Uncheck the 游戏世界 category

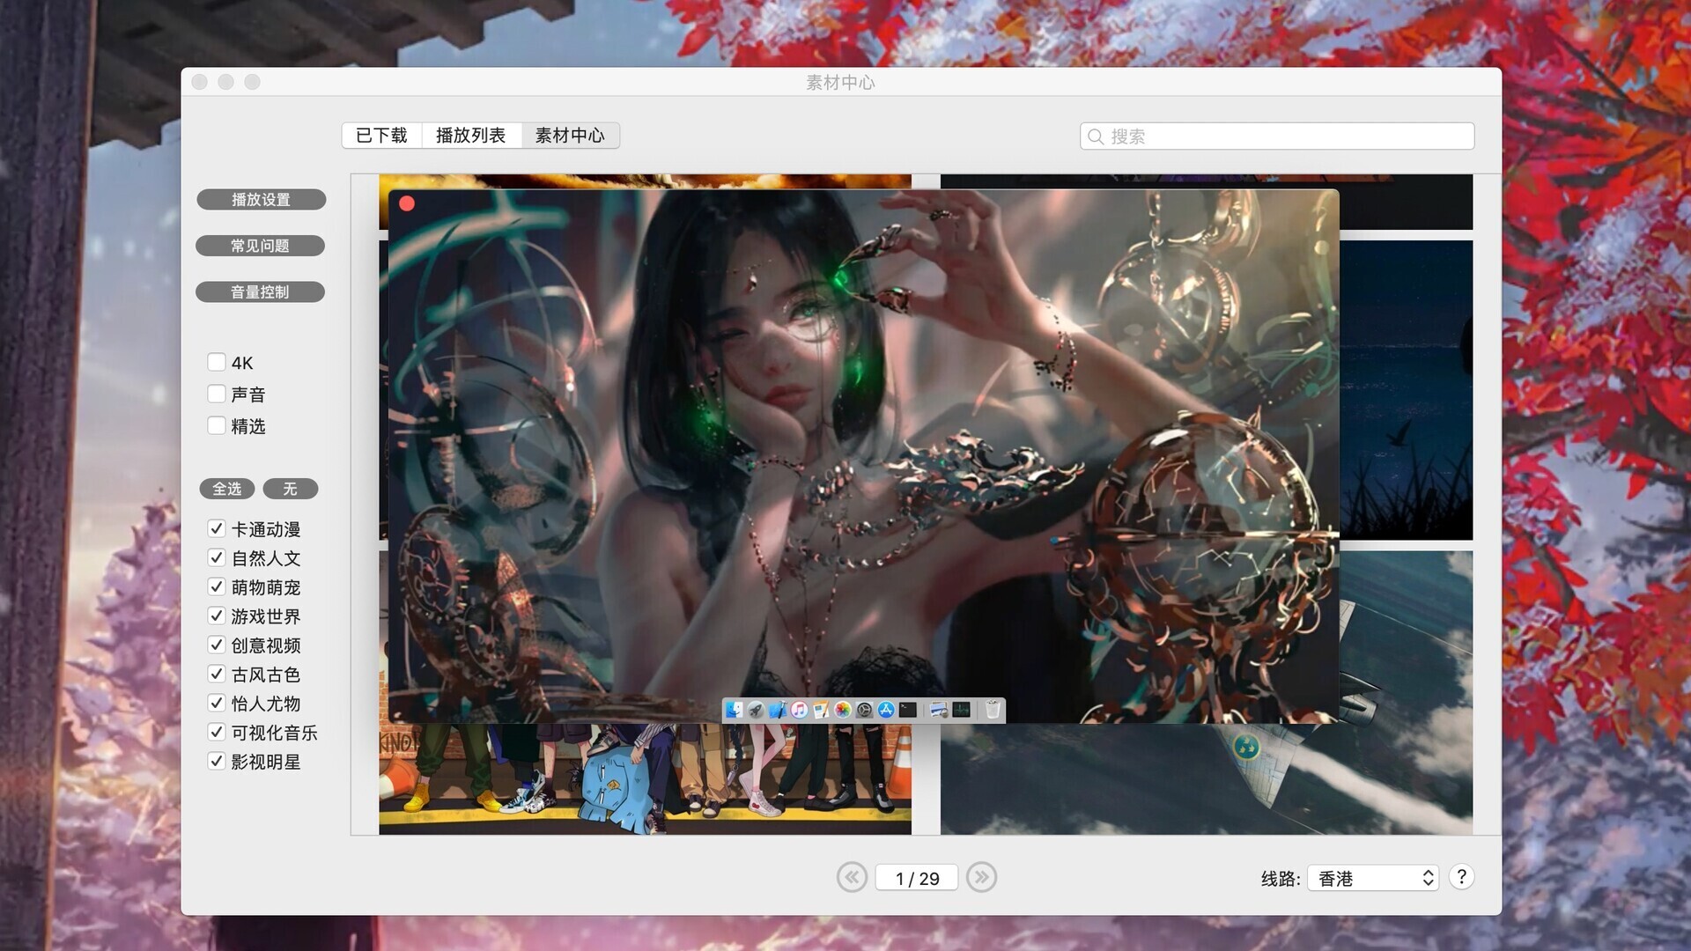pos(217,616)
